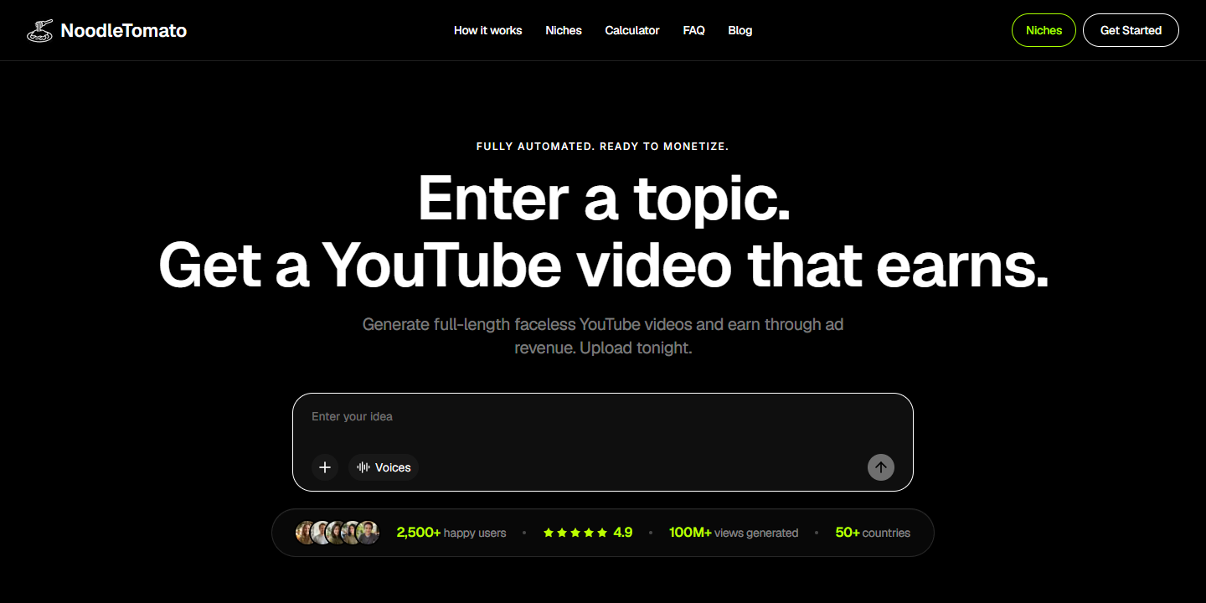Click the "100M+ views generated" text
Viewport: 1206px width, 603px height.
pos(734,533)
